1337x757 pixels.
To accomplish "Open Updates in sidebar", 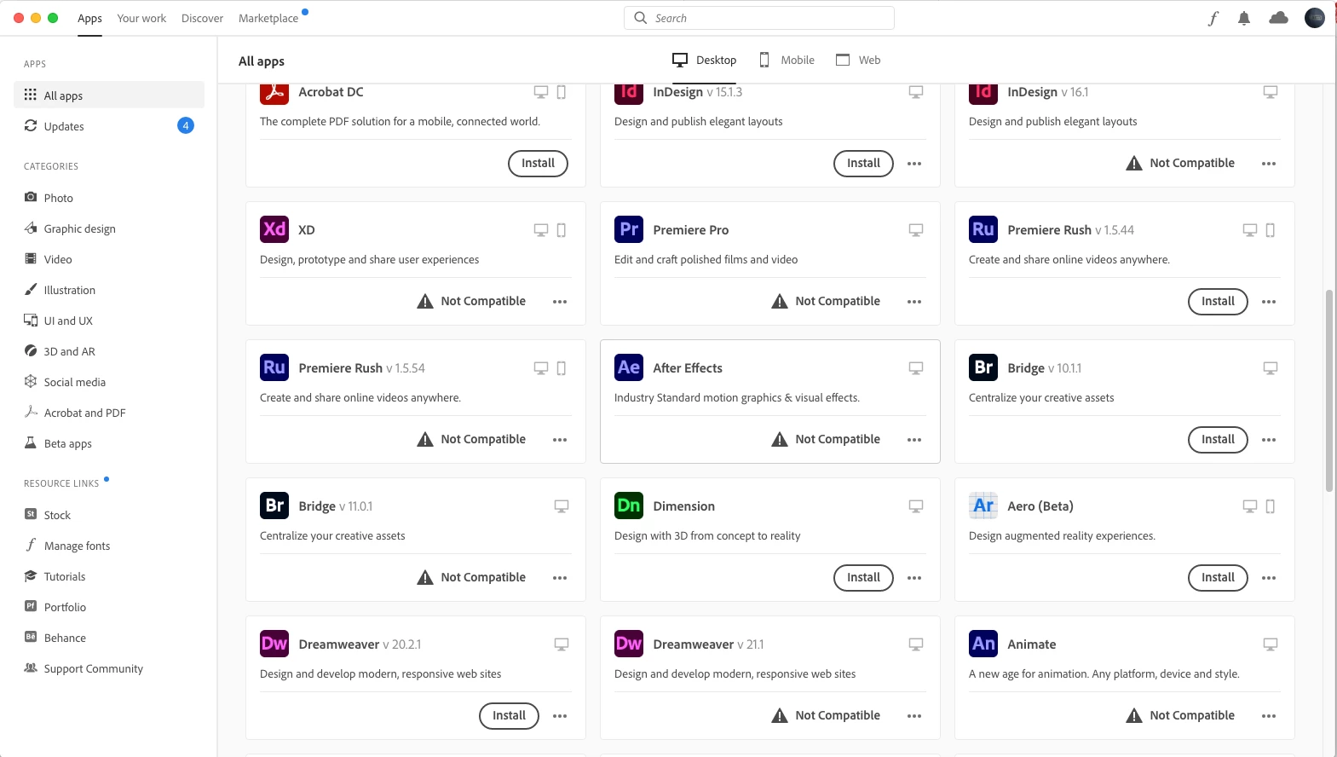I will coord(109,126).
